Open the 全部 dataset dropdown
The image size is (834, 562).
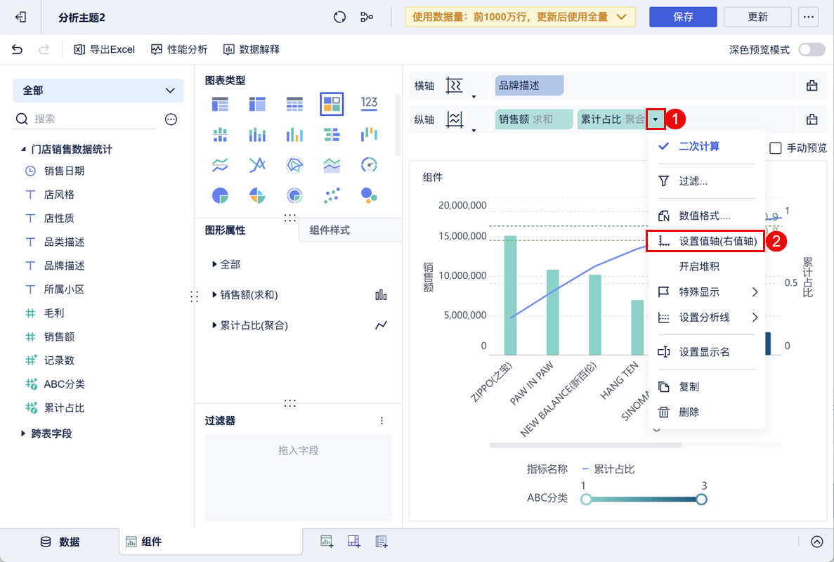click(x=98, y=91)
